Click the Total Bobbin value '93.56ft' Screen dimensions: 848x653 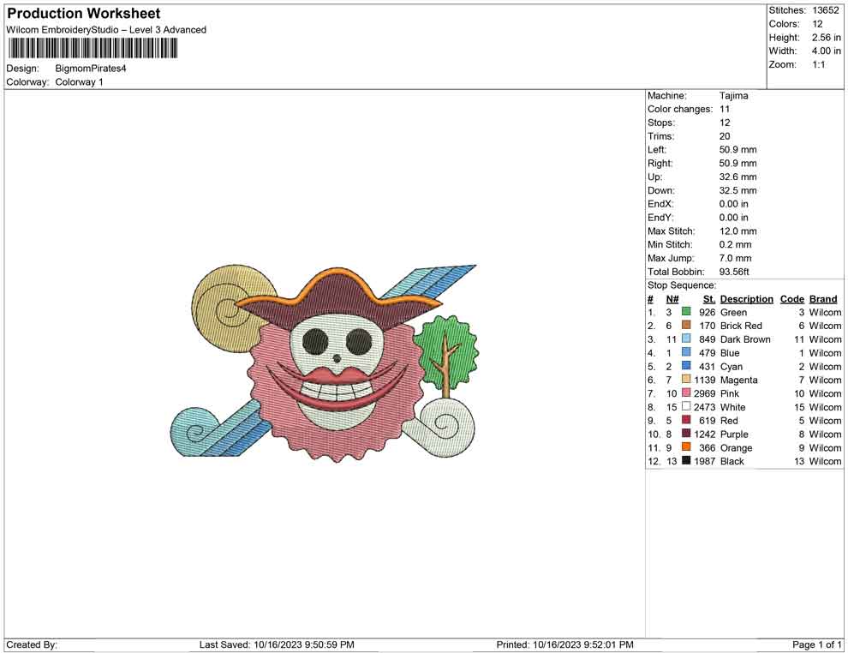[x=734, y=272]
